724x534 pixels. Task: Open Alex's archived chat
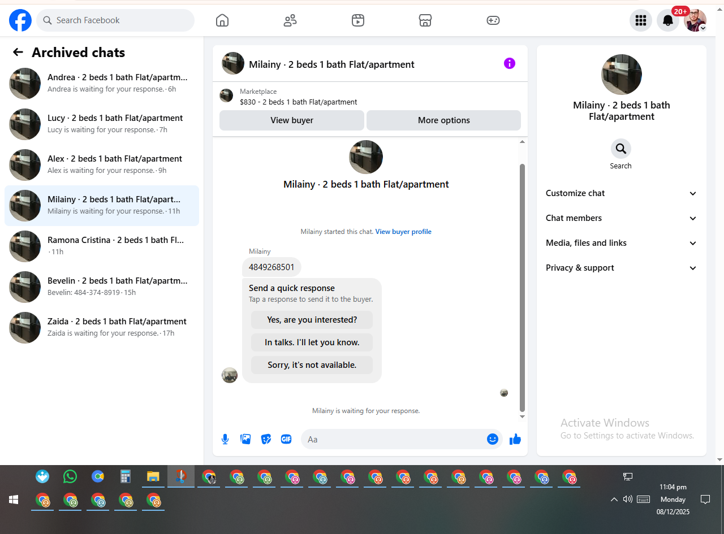(x=102, y=165)
